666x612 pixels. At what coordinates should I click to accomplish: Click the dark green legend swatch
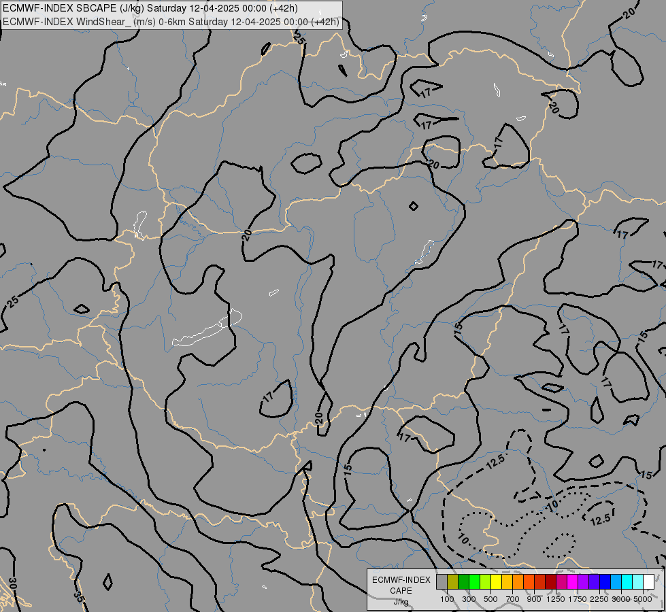pyautogui.click(x=464, y=581)
